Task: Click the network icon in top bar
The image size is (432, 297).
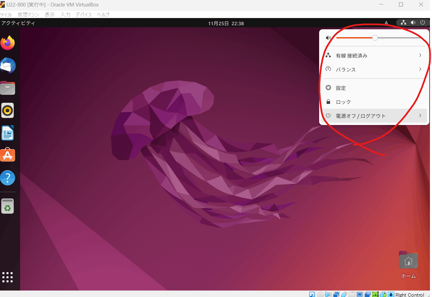Action: (x=404, y=23)
